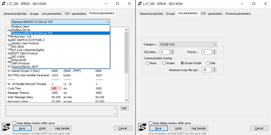Decrease Maximum trace file size
Image resolution: width=271 pixels, height=135 pixels.
point(214,71)
